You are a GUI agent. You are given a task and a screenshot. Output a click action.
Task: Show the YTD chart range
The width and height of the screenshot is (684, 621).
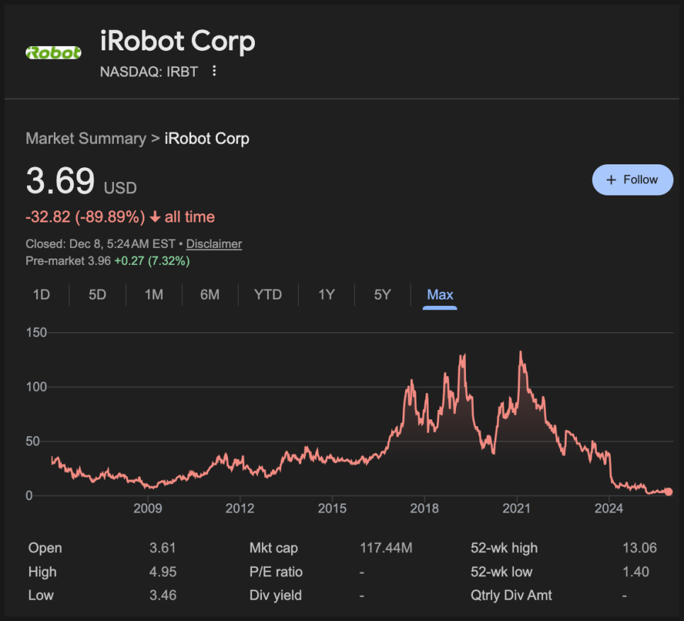coord(268,295)
